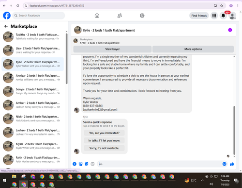Open the Chrome profile icon
The height and width of the screenshot is (188, 242).
231,6
